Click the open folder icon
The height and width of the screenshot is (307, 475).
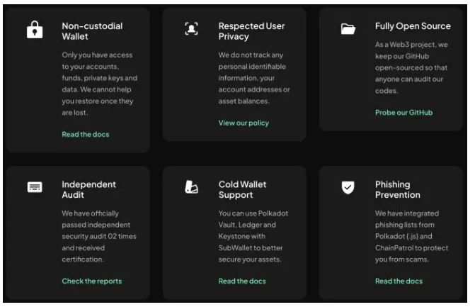point(348,29)
